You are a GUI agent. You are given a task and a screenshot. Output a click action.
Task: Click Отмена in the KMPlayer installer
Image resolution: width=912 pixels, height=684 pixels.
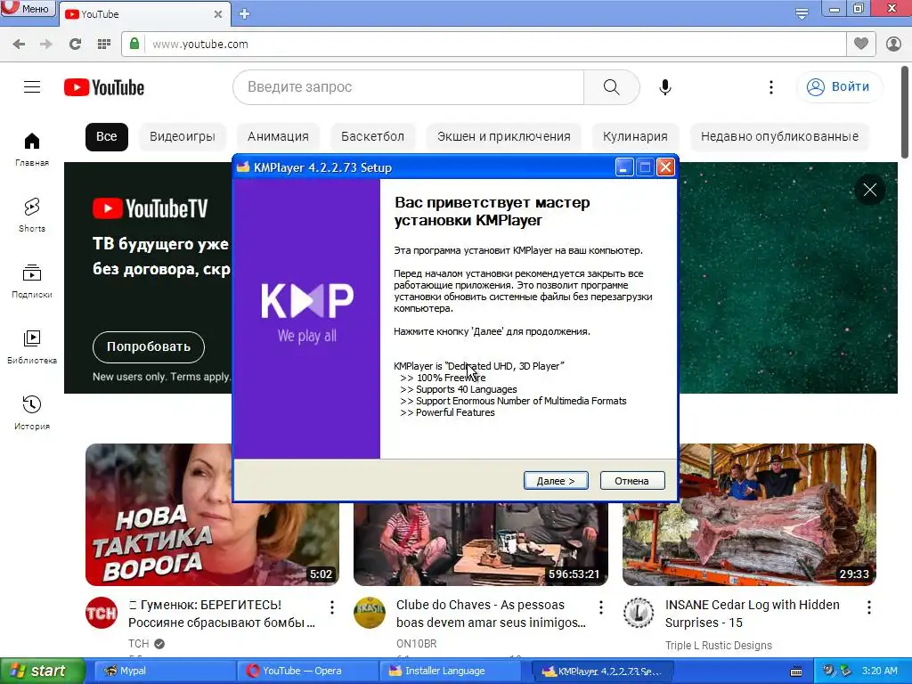631,480
